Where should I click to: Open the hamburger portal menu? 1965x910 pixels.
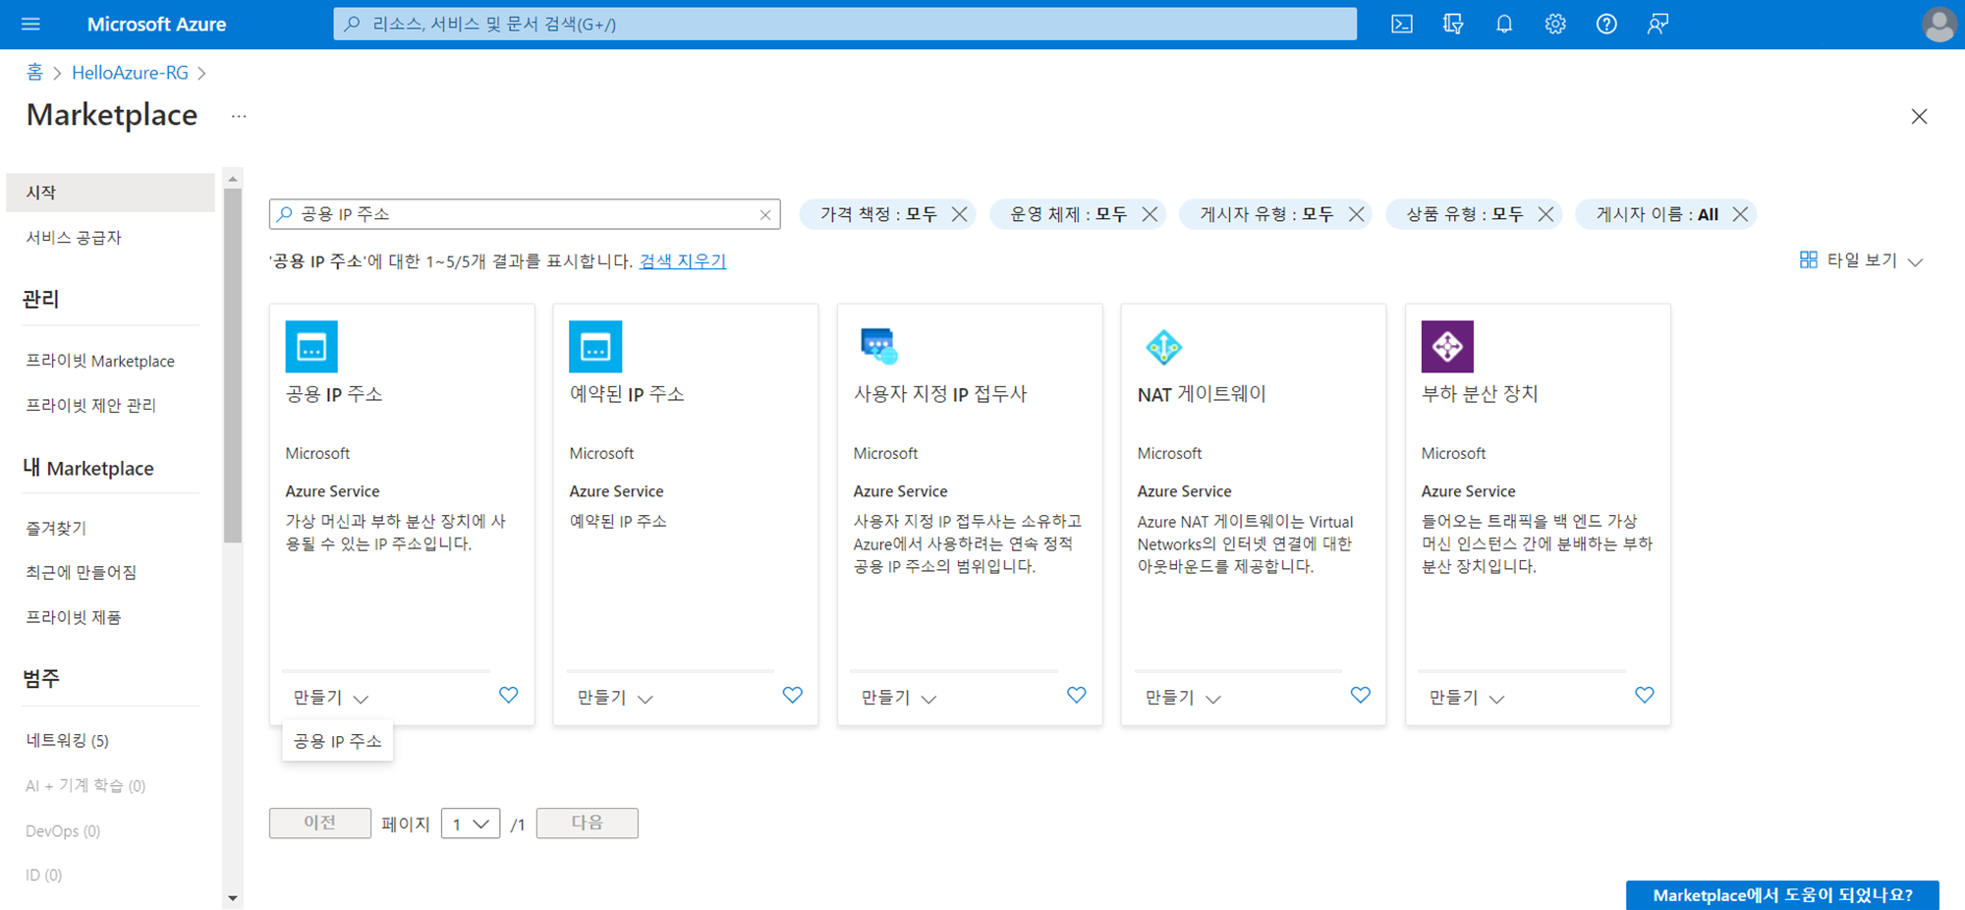(x=30, y=24)
